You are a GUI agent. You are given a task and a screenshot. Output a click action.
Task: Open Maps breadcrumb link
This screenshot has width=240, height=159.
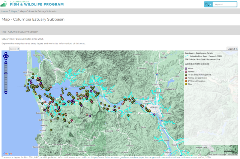14,11
